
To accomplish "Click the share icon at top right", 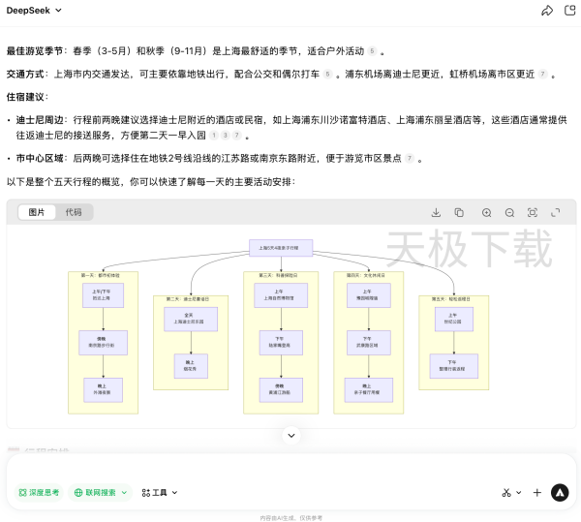I will coord(547,11).
